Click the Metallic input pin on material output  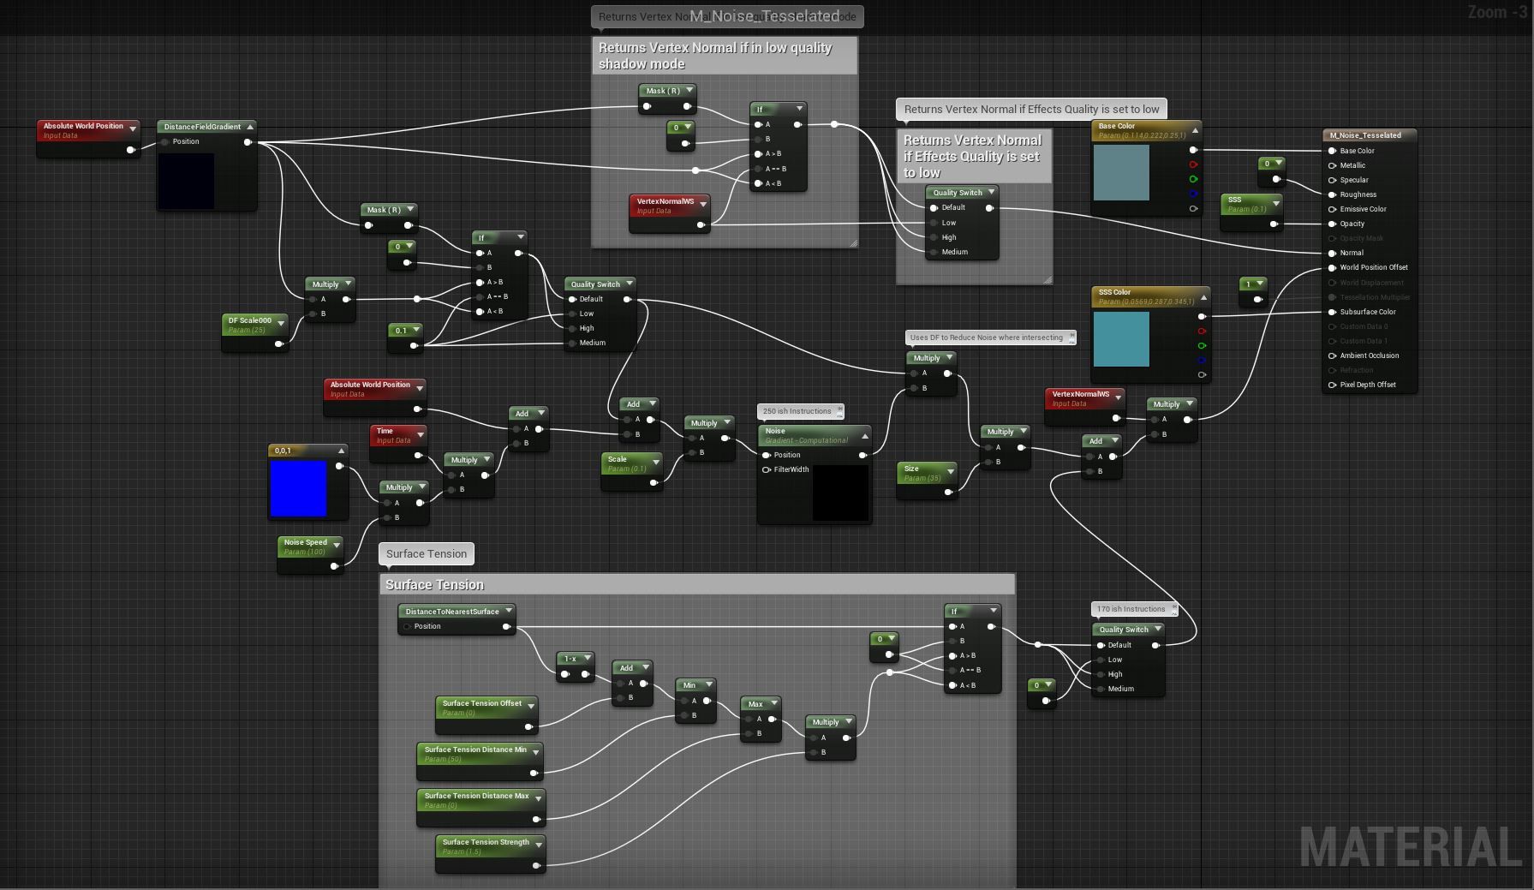1332,165
